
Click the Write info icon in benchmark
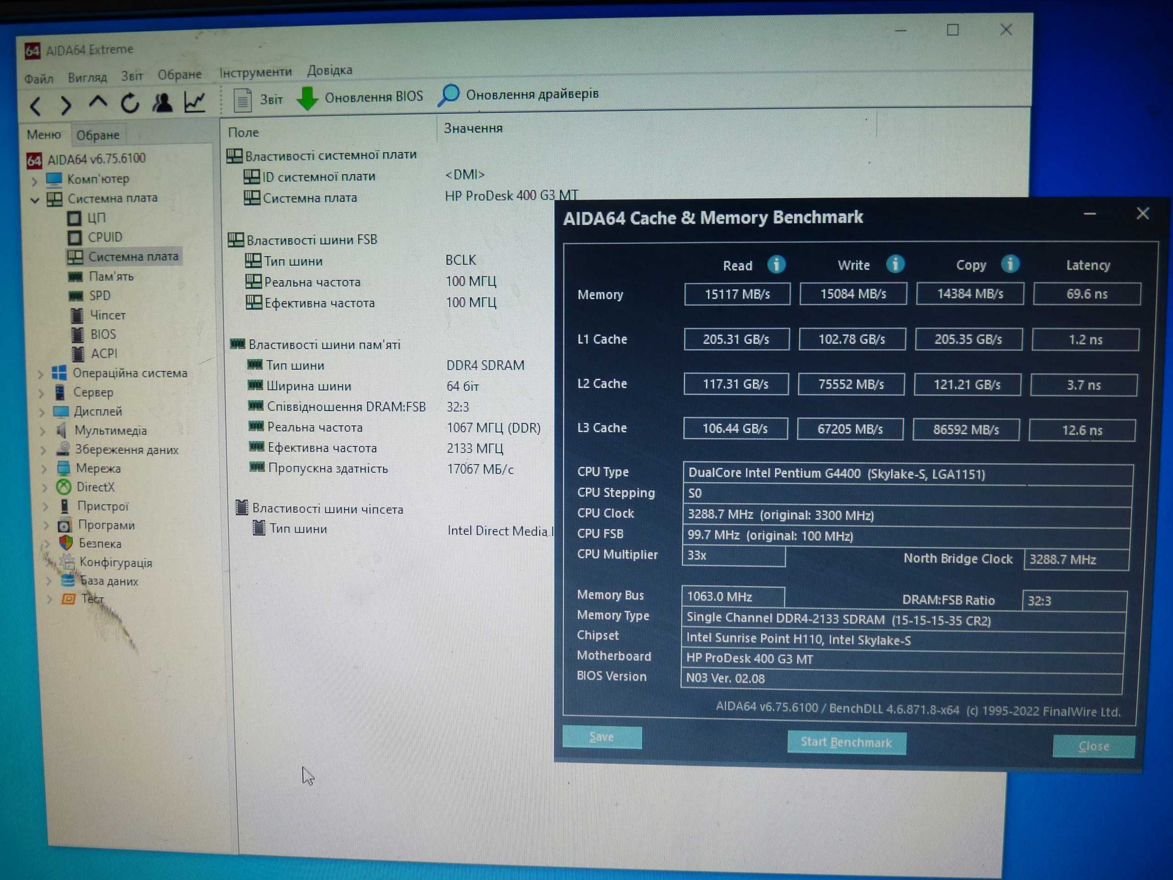click(895, 264)
